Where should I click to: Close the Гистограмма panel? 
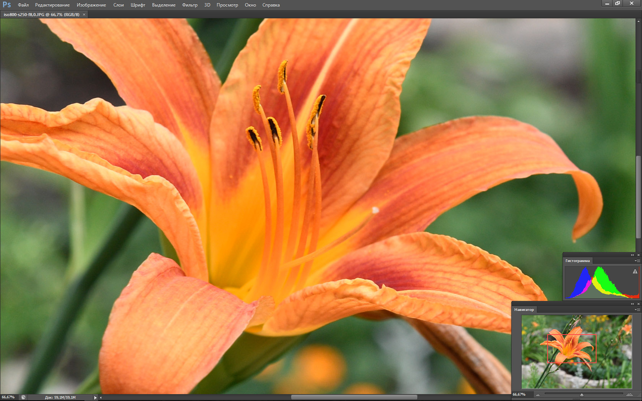coord(638,255)
